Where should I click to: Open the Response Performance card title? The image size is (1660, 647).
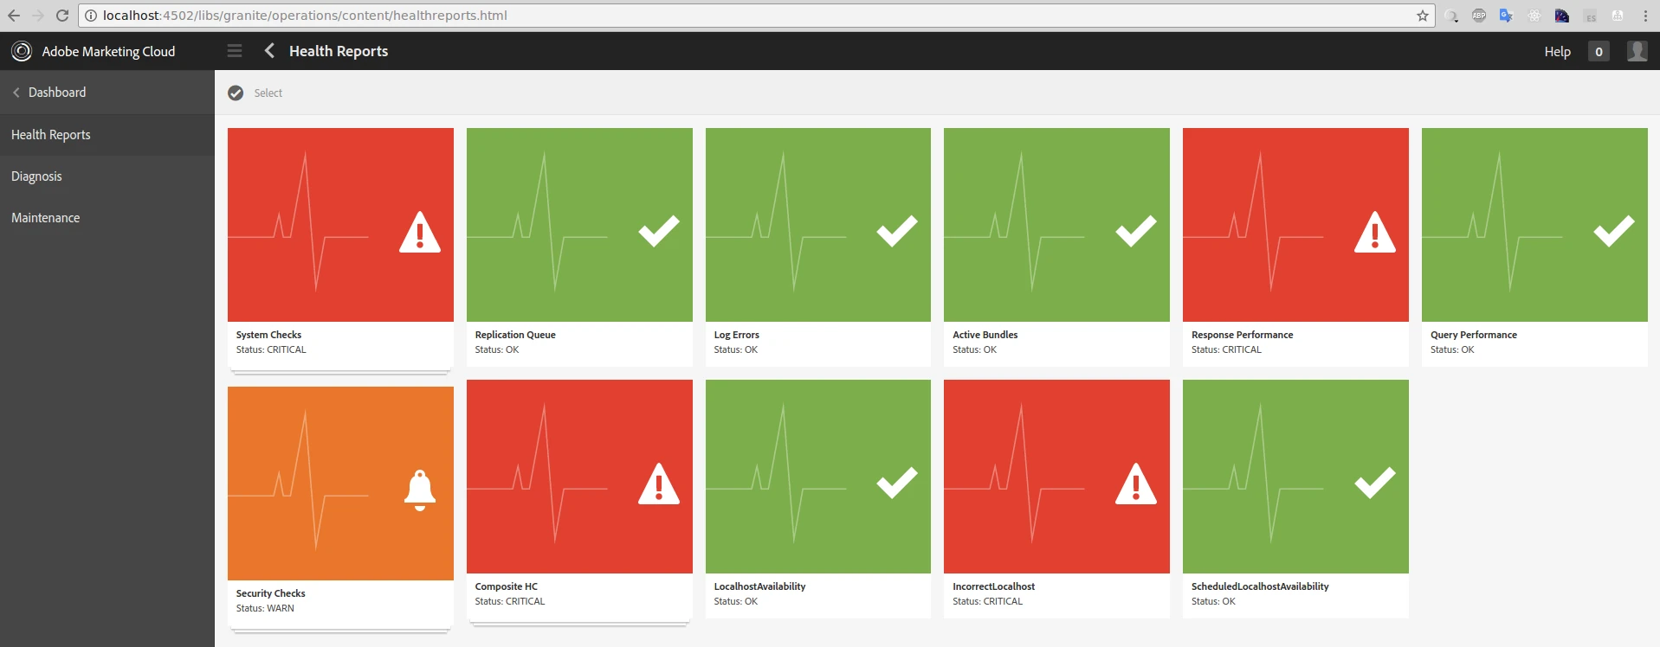(1243, 335)
